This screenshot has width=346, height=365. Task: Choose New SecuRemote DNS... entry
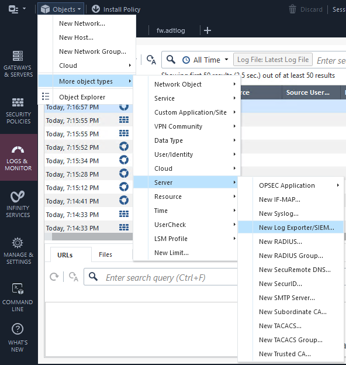(x=290, y=270)
